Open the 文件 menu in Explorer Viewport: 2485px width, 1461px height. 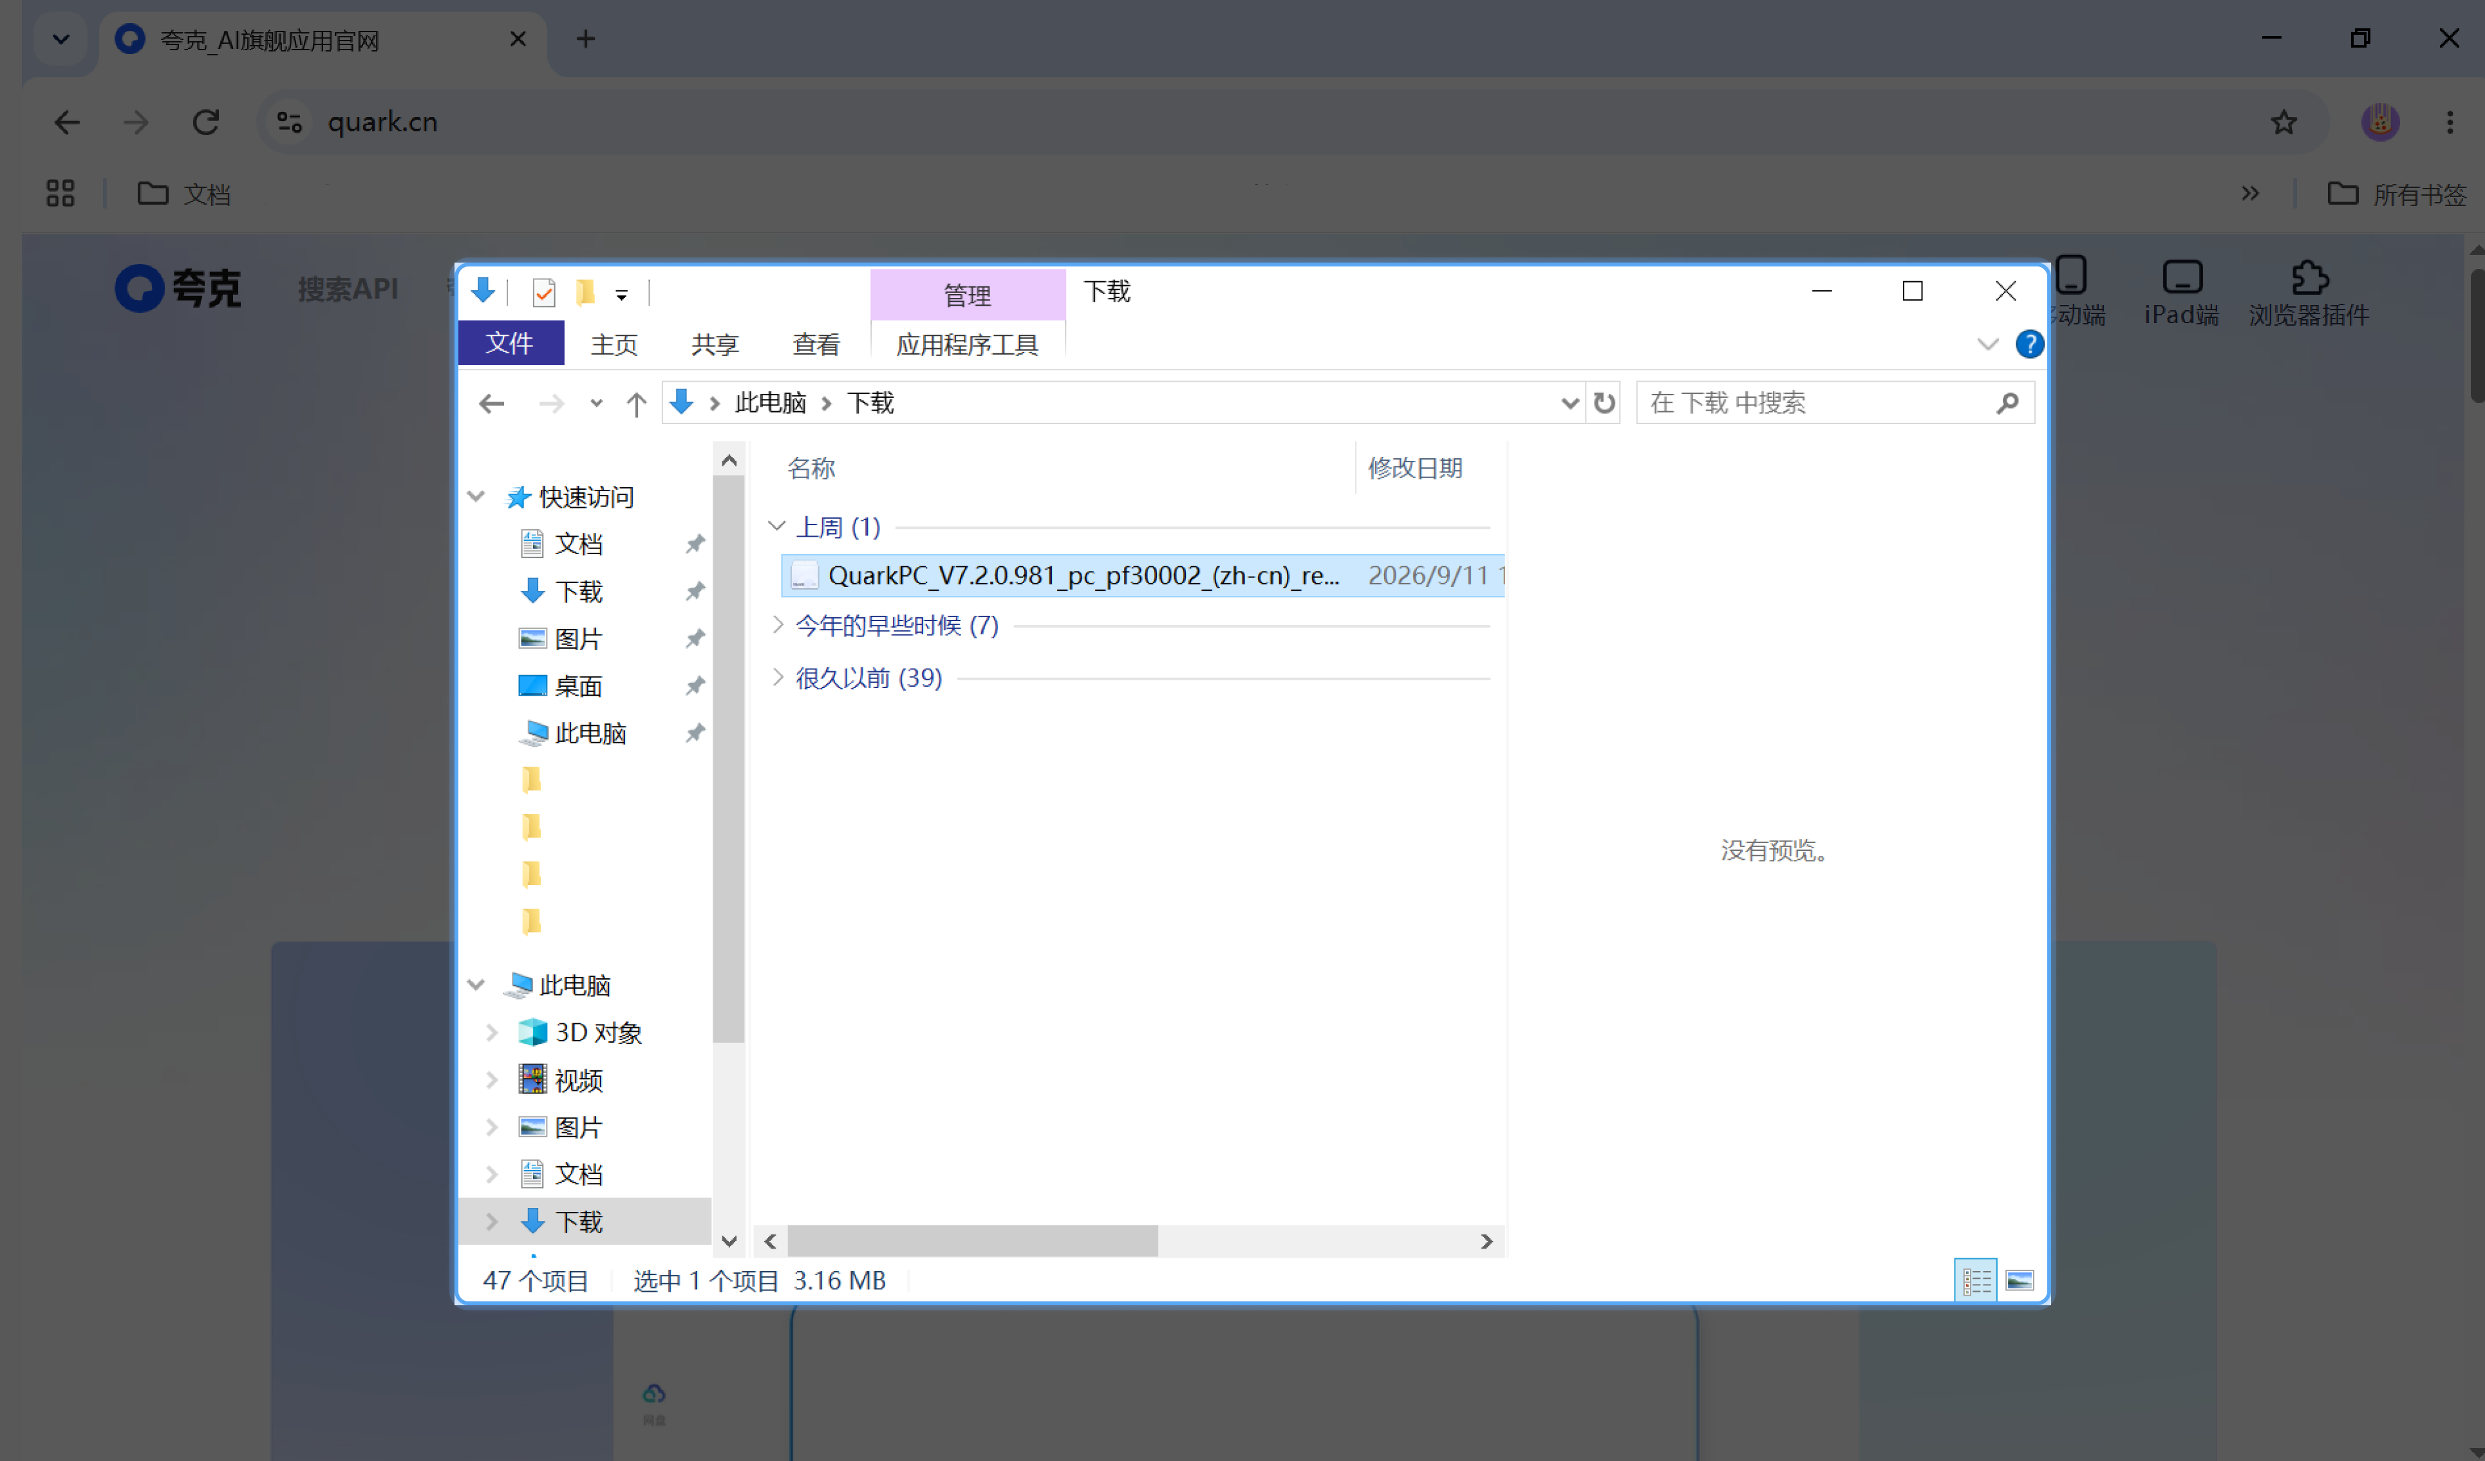[510, 343]
